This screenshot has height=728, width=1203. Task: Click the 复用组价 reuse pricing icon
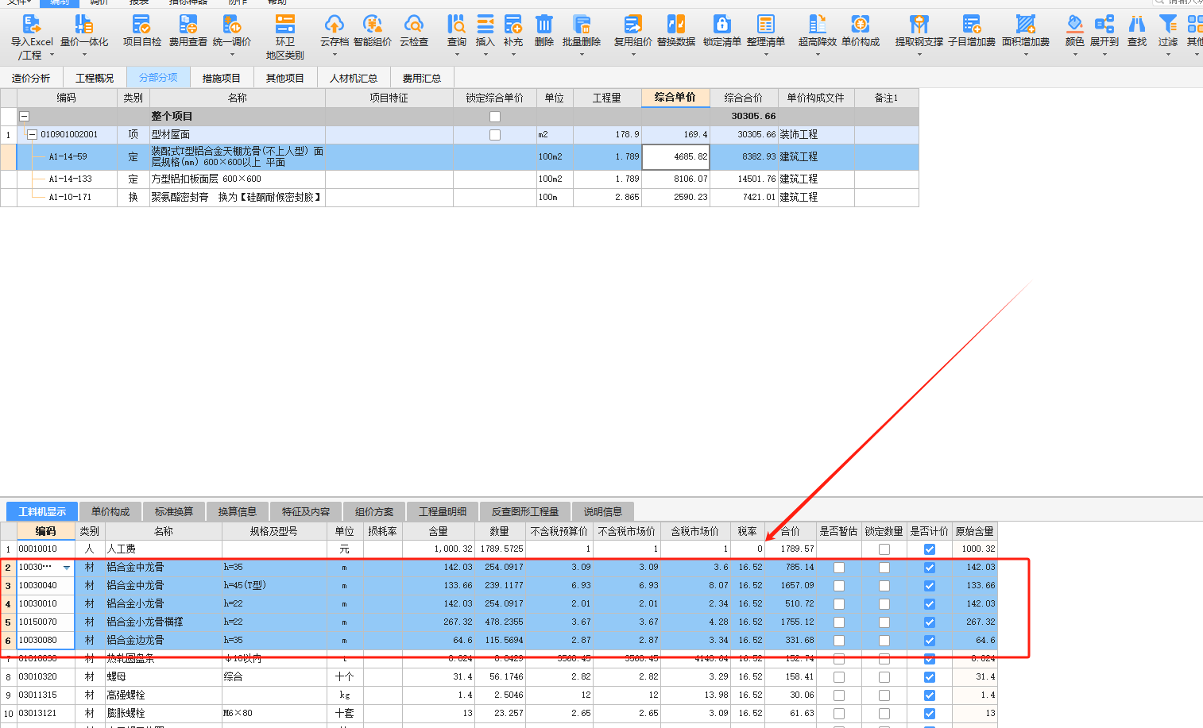pyautogui.click(x=633, y=25)
